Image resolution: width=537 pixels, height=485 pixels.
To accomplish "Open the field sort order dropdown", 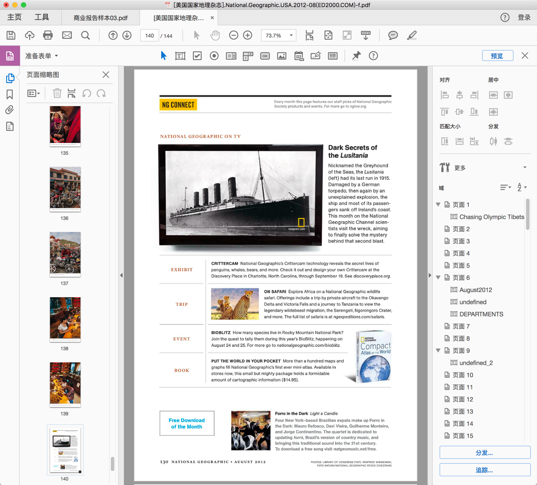I will click(505, 187).
